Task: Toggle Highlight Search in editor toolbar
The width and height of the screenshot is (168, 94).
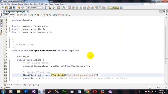Action: click(x=38, y=15)
